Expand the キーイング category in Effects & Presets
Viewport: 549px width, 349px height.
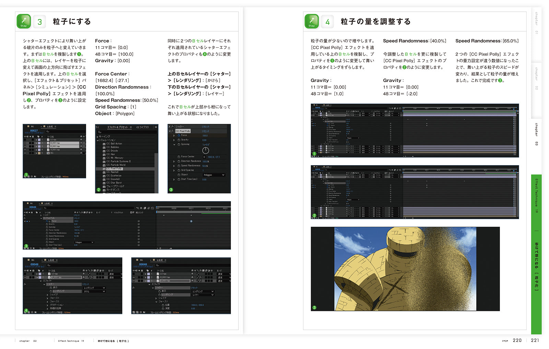click(97, 137)
